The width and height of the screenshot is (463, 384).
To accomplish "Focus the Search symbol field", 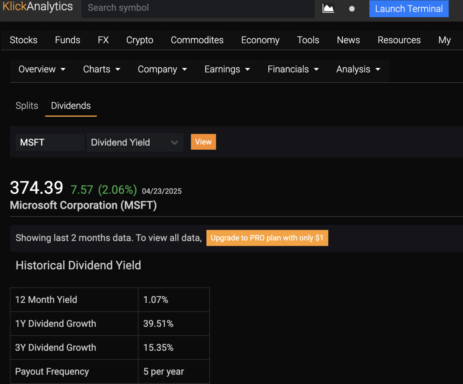I will coord(198,8).
